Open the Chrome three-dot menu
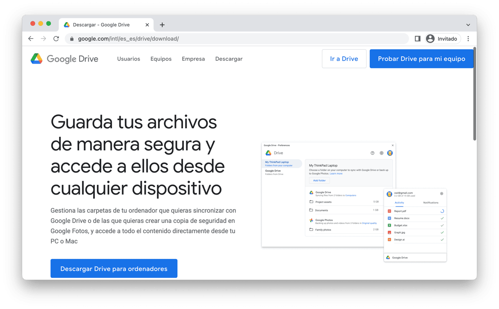 pos(468,39)
